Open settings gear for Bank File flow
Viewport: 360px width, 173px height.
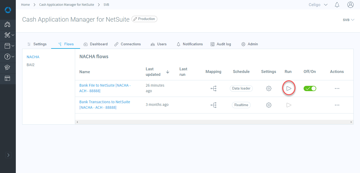269,88
